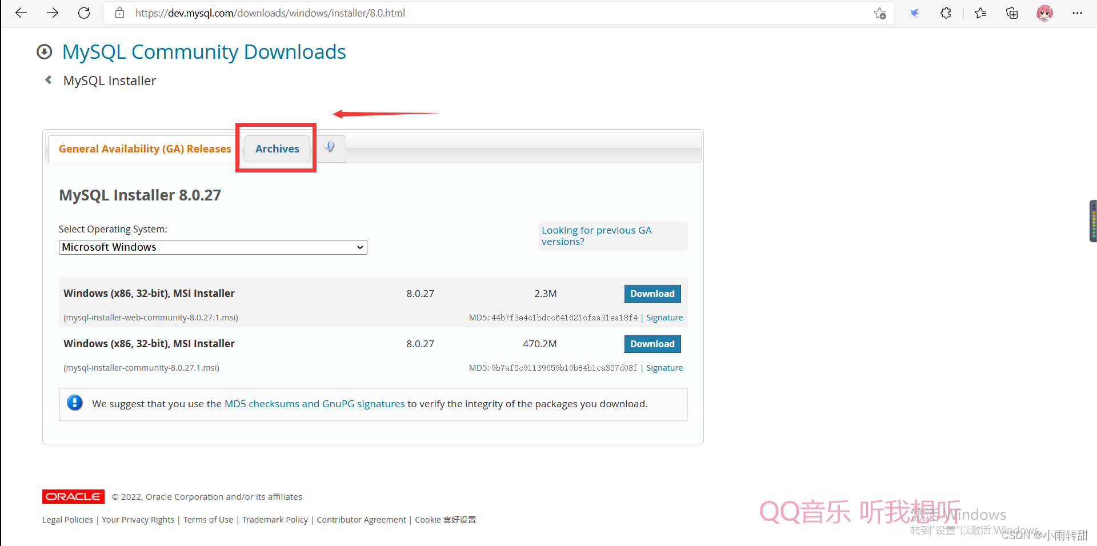Open the collections icon
1097x546 pixels.
click(x=1012, y=13)
